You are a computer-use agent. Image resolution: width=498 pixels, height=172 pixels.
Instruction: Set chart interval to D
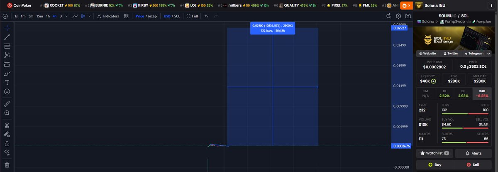(x=61, y=16)
